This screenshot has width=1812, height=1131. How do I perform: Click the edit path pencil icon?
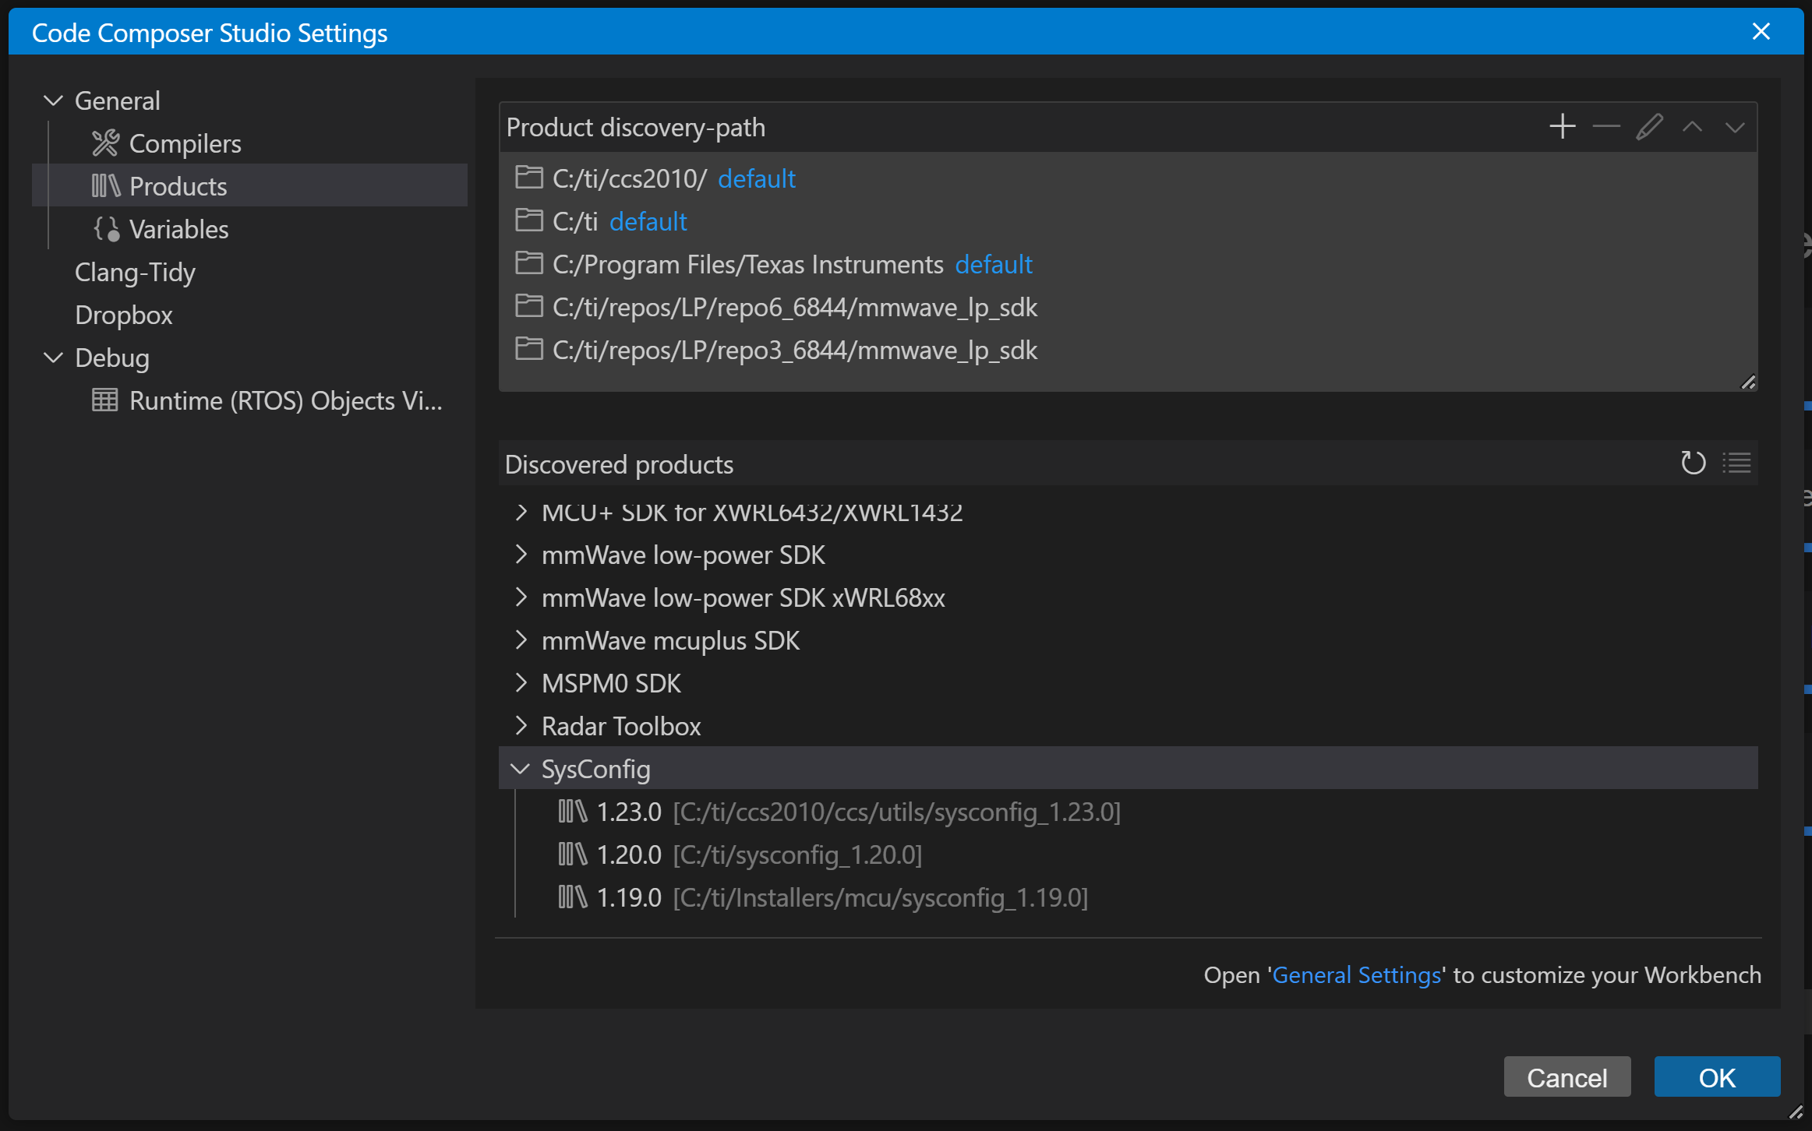(x=1649, y=126)
